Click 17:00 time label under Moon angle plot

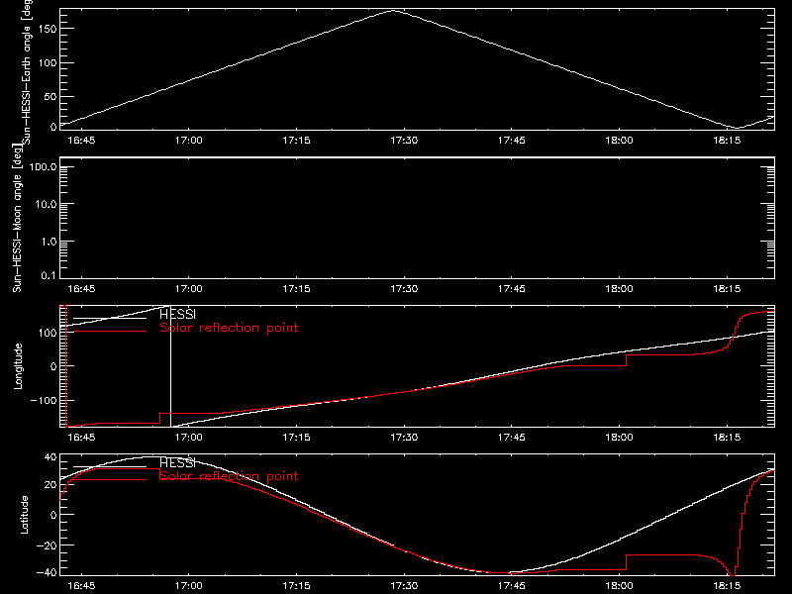click(x=189, y=289)
